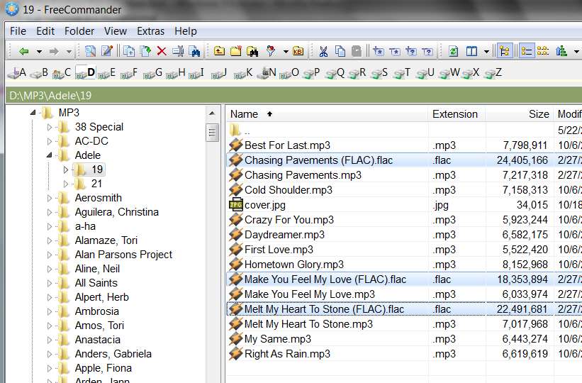Viewport: 582px width, 383px height.
Task: Click the tree scrollbar up arrow
Action: [212, 113]
